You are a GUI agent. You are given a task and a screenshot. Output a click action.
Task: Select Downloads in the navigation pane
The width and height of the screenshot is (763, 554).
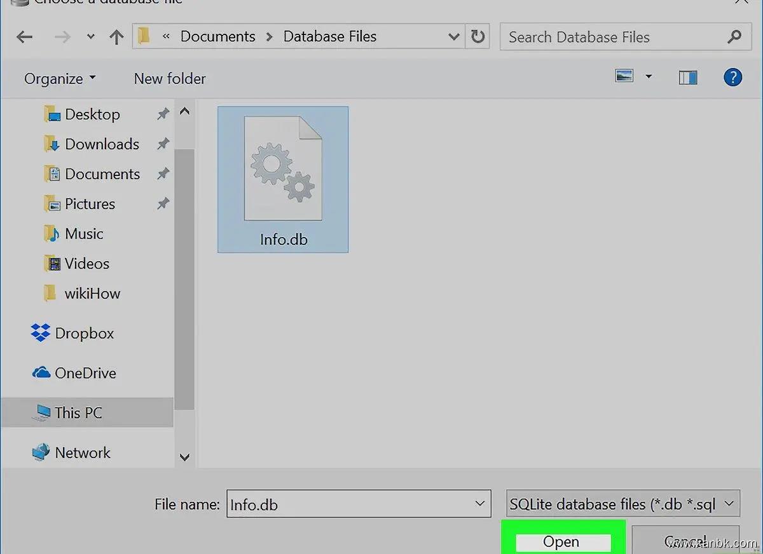point(102,144)
